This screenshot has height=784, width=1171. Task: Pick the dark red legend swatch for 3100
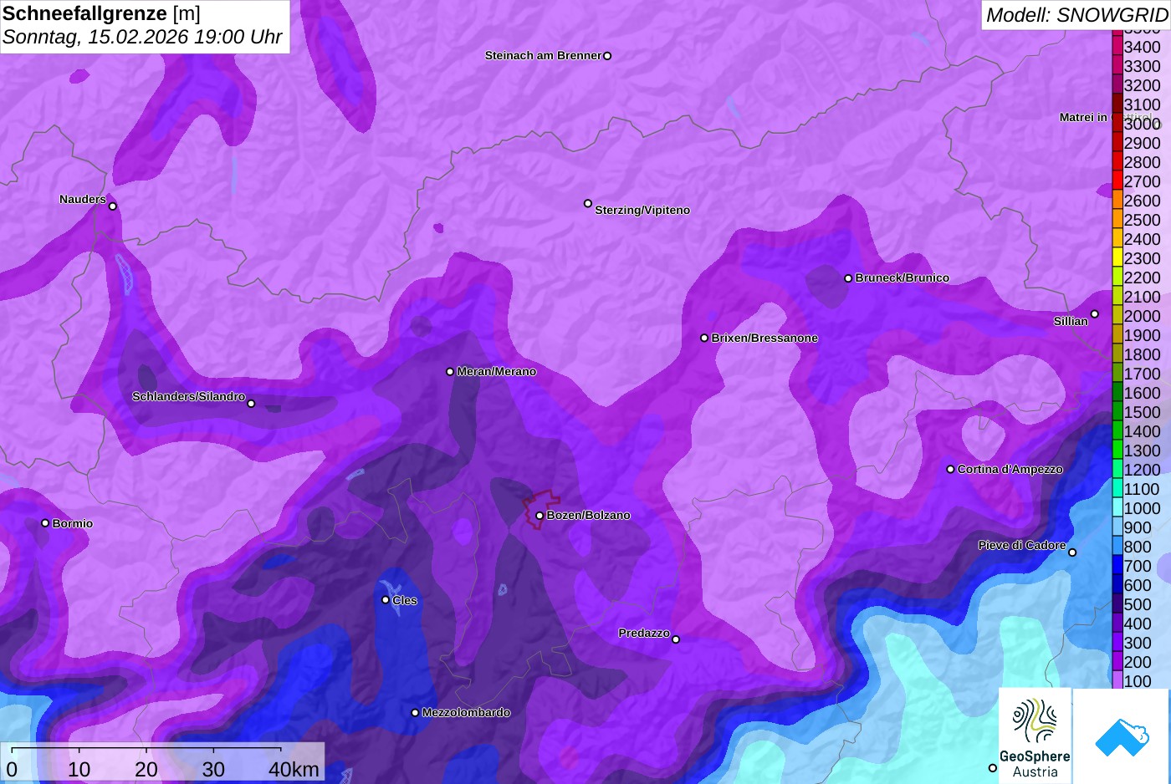(1117, 104)
